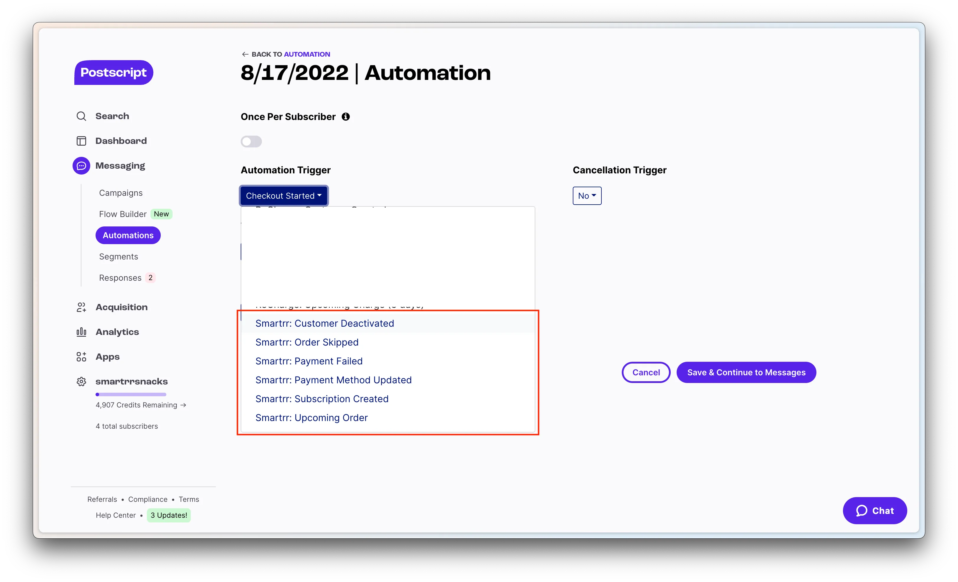Open the Flow Builder page
The image size is (958, 582).
[x=122, y=214]
